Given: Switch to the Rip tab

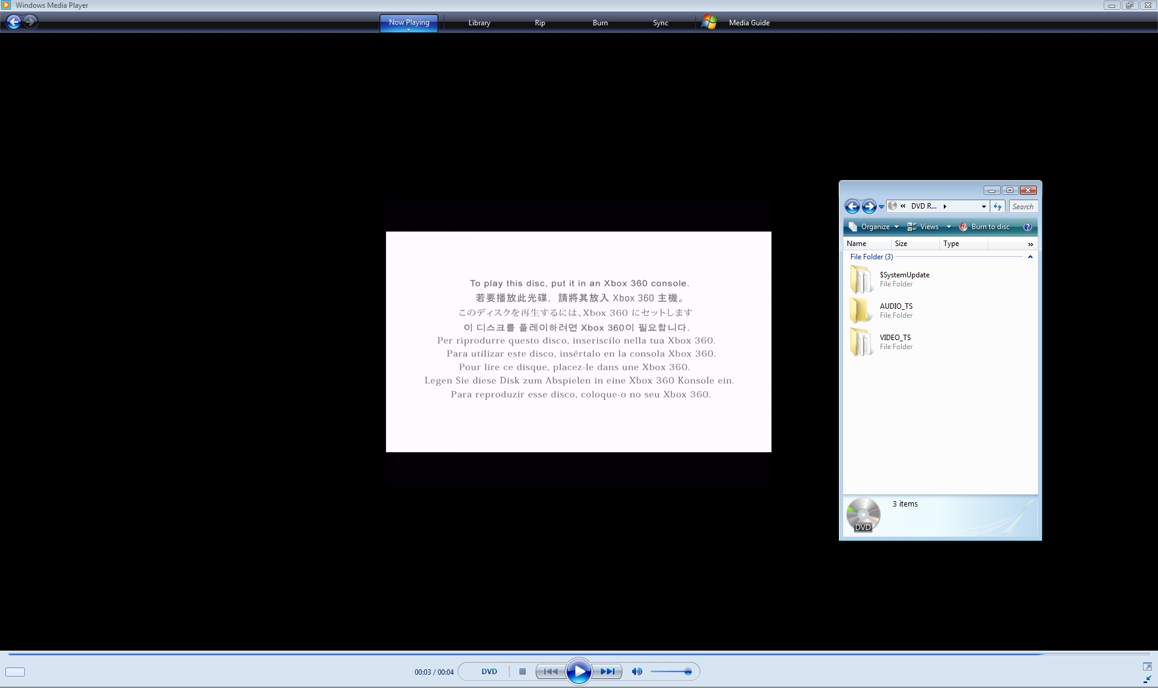Looking at the screenshot, I should click(539, 23).
